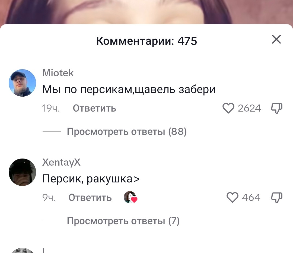Reply to XentayX's comment
293x253 pixels.
point(90,198)
